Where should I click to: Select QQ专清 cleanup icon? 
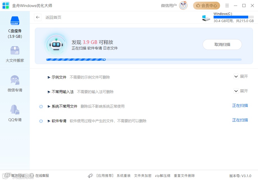point(15,110)
